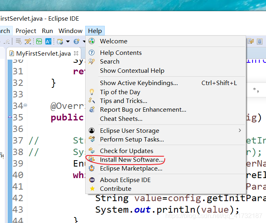Click the Search help icon
Screen dimensions: 266x223
[x=92, y=62]
